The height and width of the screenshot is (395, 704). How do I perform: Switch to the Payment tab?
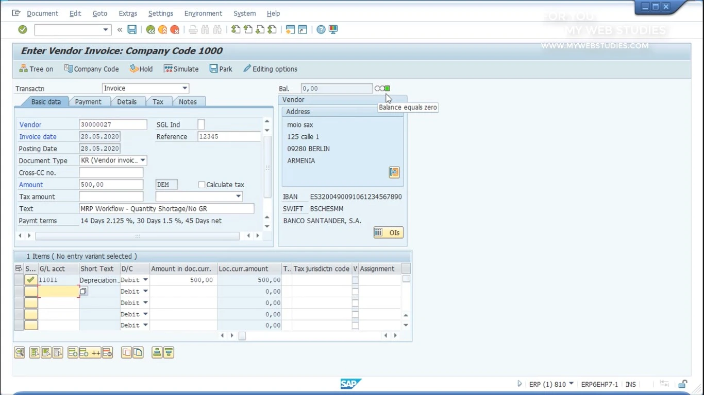coord(88,102)
